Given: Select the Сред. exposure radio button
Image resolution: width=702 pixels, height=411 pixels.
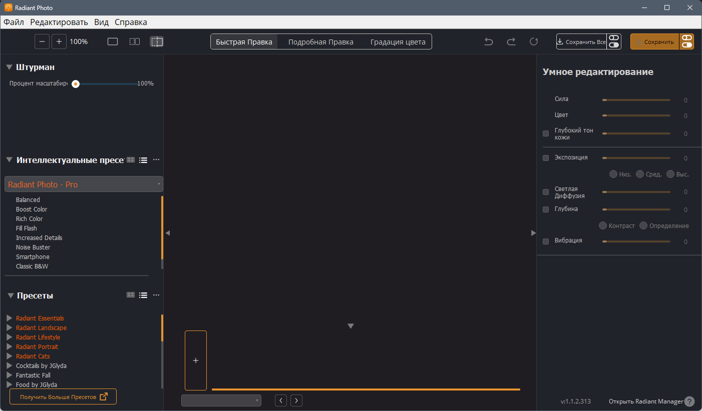Looking at the screenshot, I should pos(639,173).
